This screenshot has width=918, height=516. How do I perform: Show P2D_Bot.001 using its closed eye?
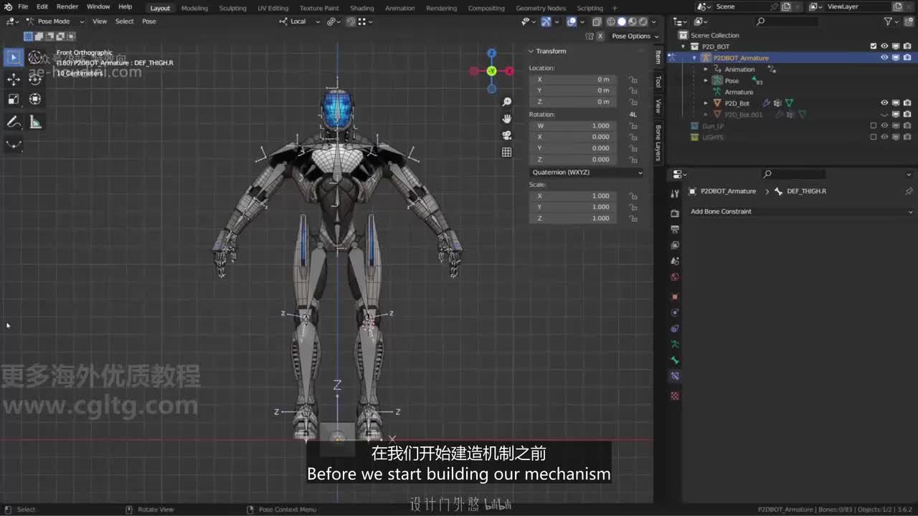[x=884, y=115]
